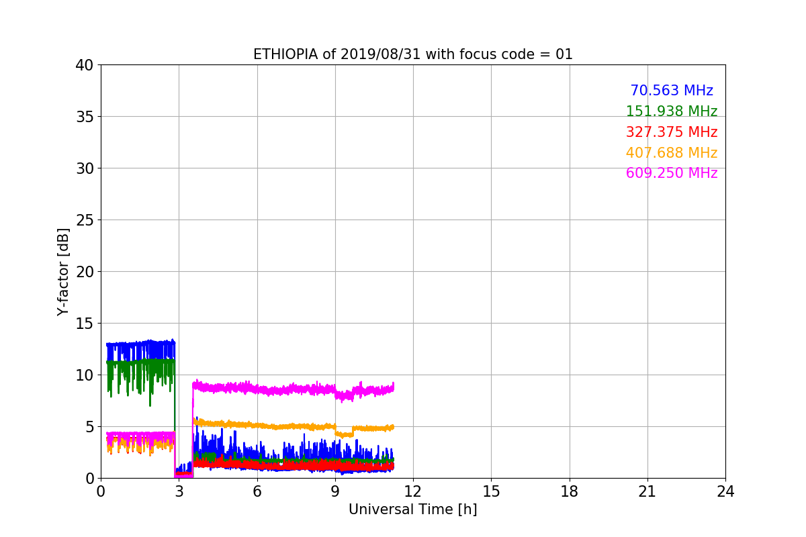
Task: Click the blue 70.563 MHz plateau near 13 dB
Action: pos(141,345)
